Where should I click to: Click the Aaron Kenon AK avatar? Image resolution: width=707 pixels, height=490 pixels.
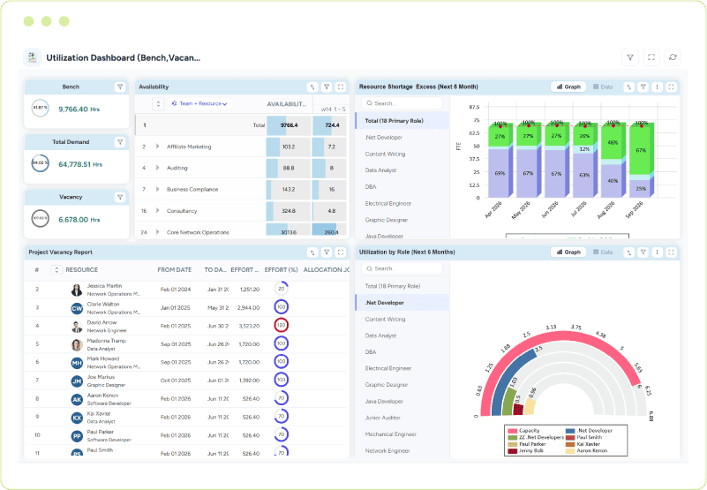pyautogui.click(x=77, y=399)
